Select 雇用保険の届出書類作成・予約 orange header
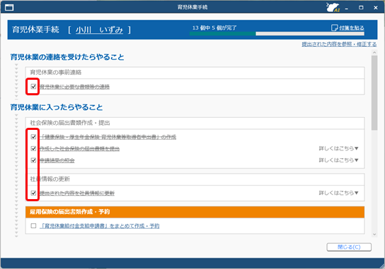The height and width of the screenshot is (269, 385). (x=195, y=212)
